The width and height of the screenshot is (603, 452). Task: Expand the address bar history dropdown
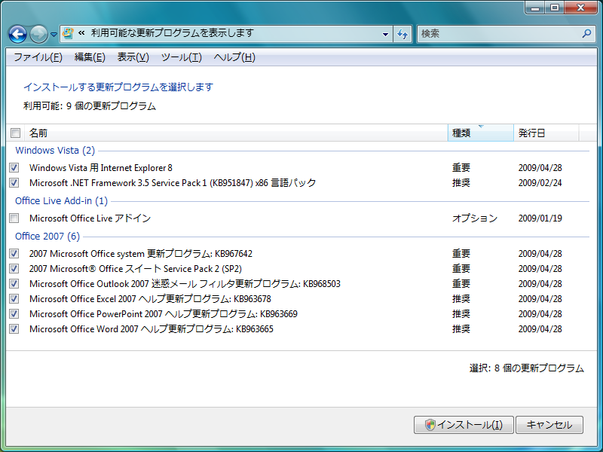pos(385,34)
